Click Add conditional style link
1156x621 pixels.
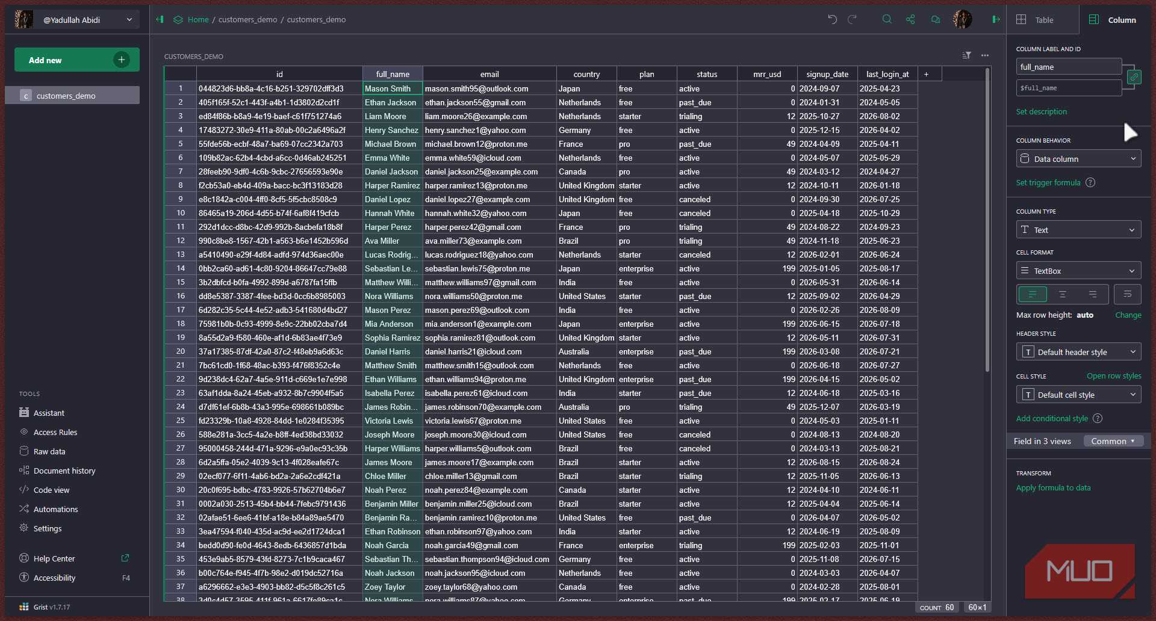coord(1052,418)
